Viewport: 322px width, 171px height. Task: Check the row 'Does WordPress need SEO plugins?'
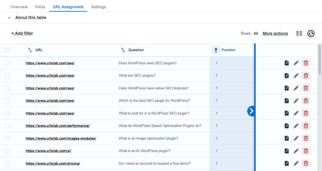[x=8, y=63]
